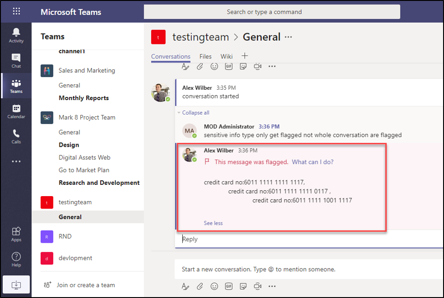Switch to the Files tab
The width and height of the screenshot is (444, 298).
click(205, 57)
